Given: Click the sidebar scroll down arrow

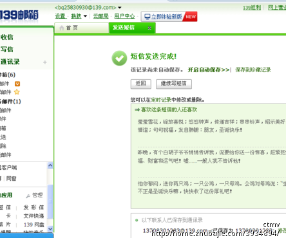Looking at the screenshot, I should 50,228.
